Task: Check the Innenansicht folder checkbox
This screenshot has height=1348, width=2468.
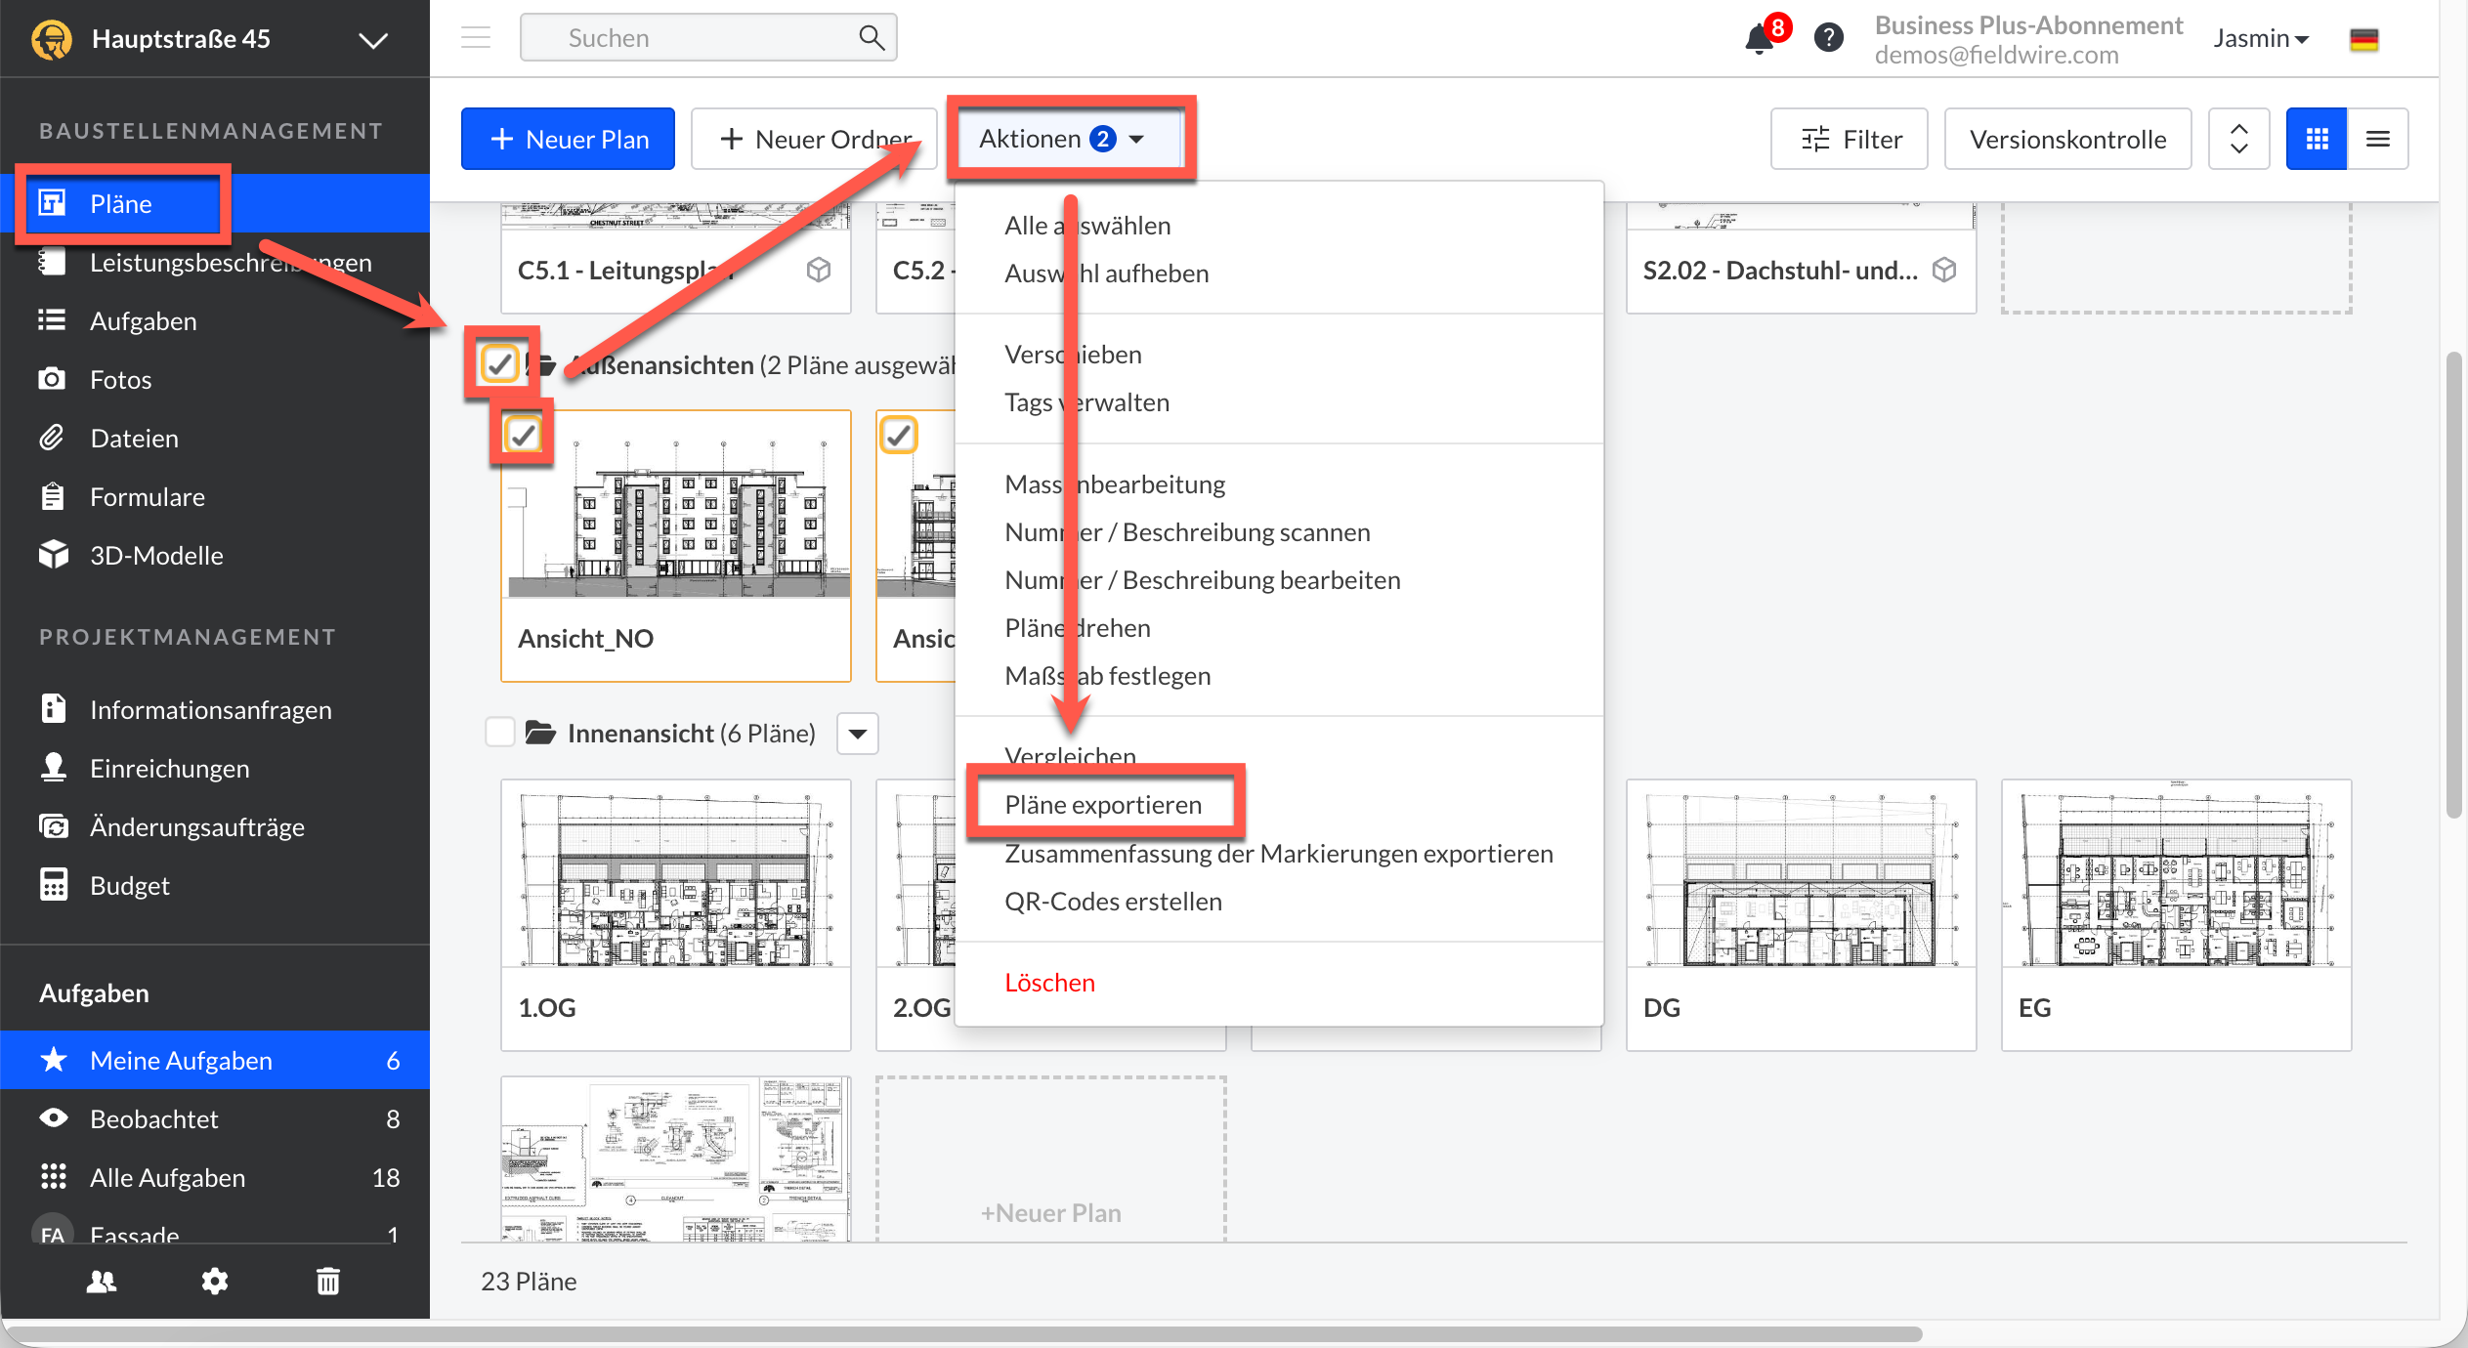Action: 500,733
